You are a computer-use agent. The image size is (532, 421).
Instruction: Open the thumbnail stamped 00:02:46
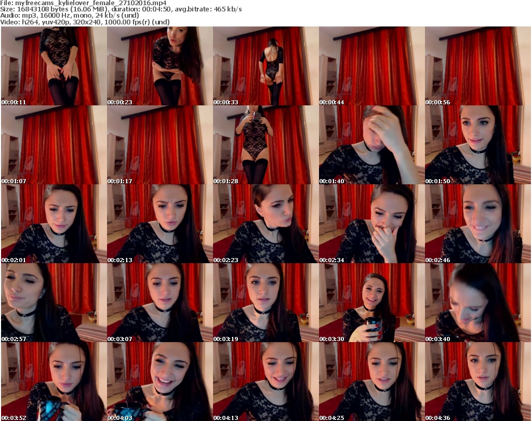point(478,224)
